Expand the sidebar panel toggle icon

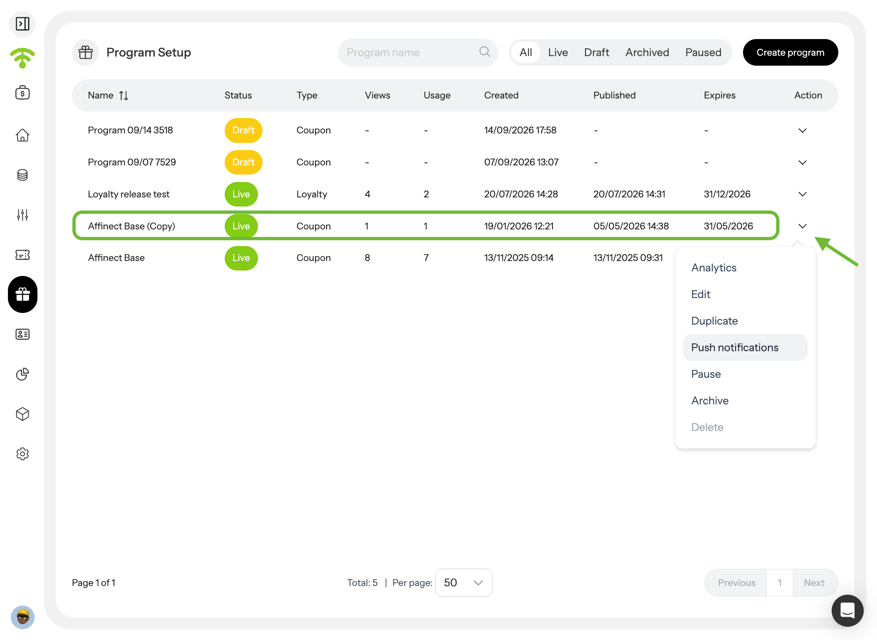click(x=22, y=24)
